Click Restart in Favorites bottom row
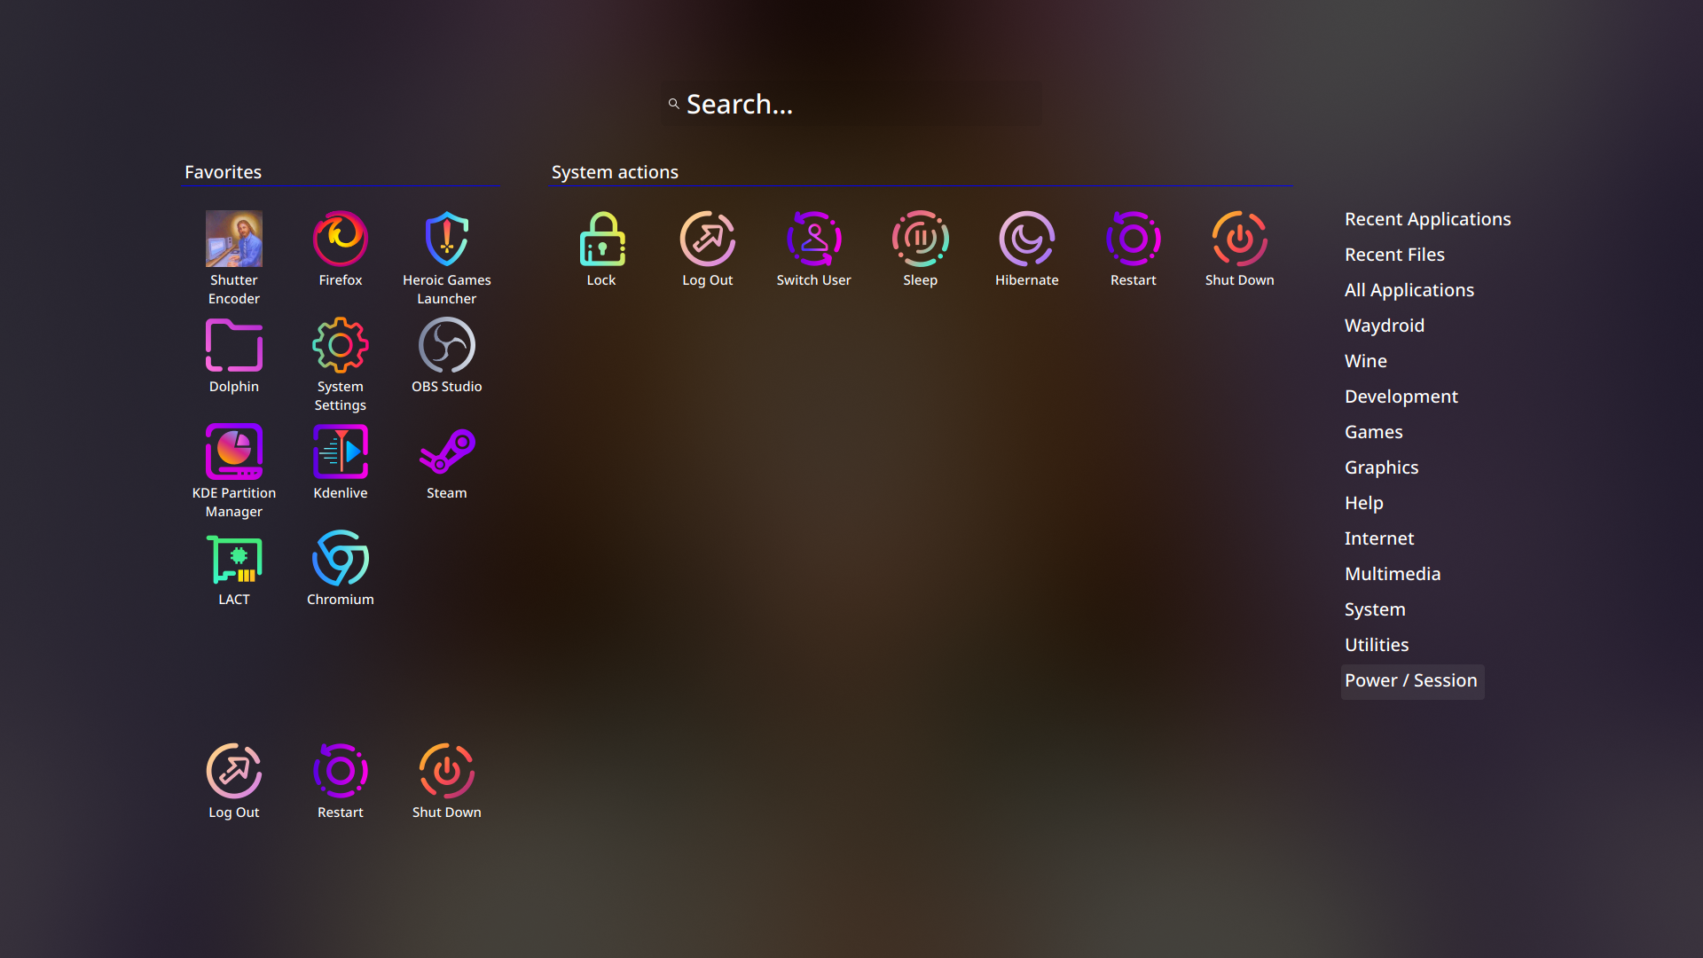 pos(340,772)
